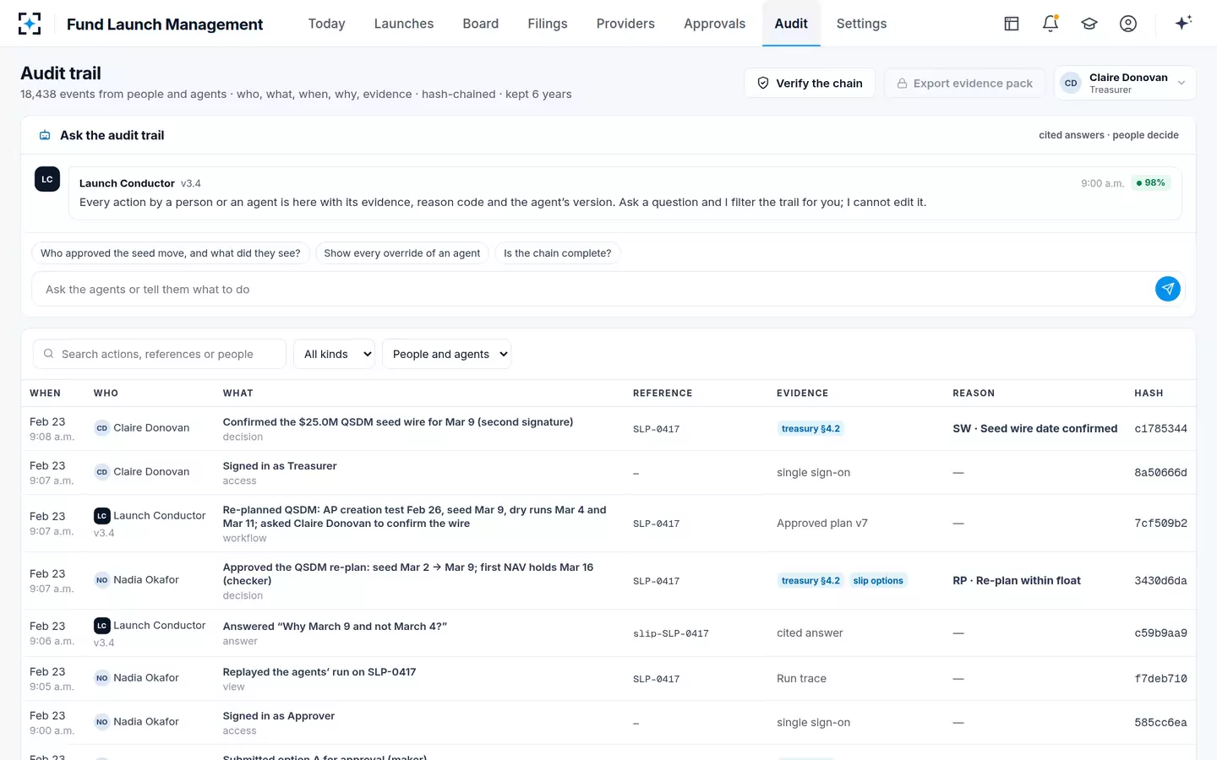The image size is (1217, 760).
Task: Open the Approvals tab
Action: pyautogui.click(x=715, y=24)
